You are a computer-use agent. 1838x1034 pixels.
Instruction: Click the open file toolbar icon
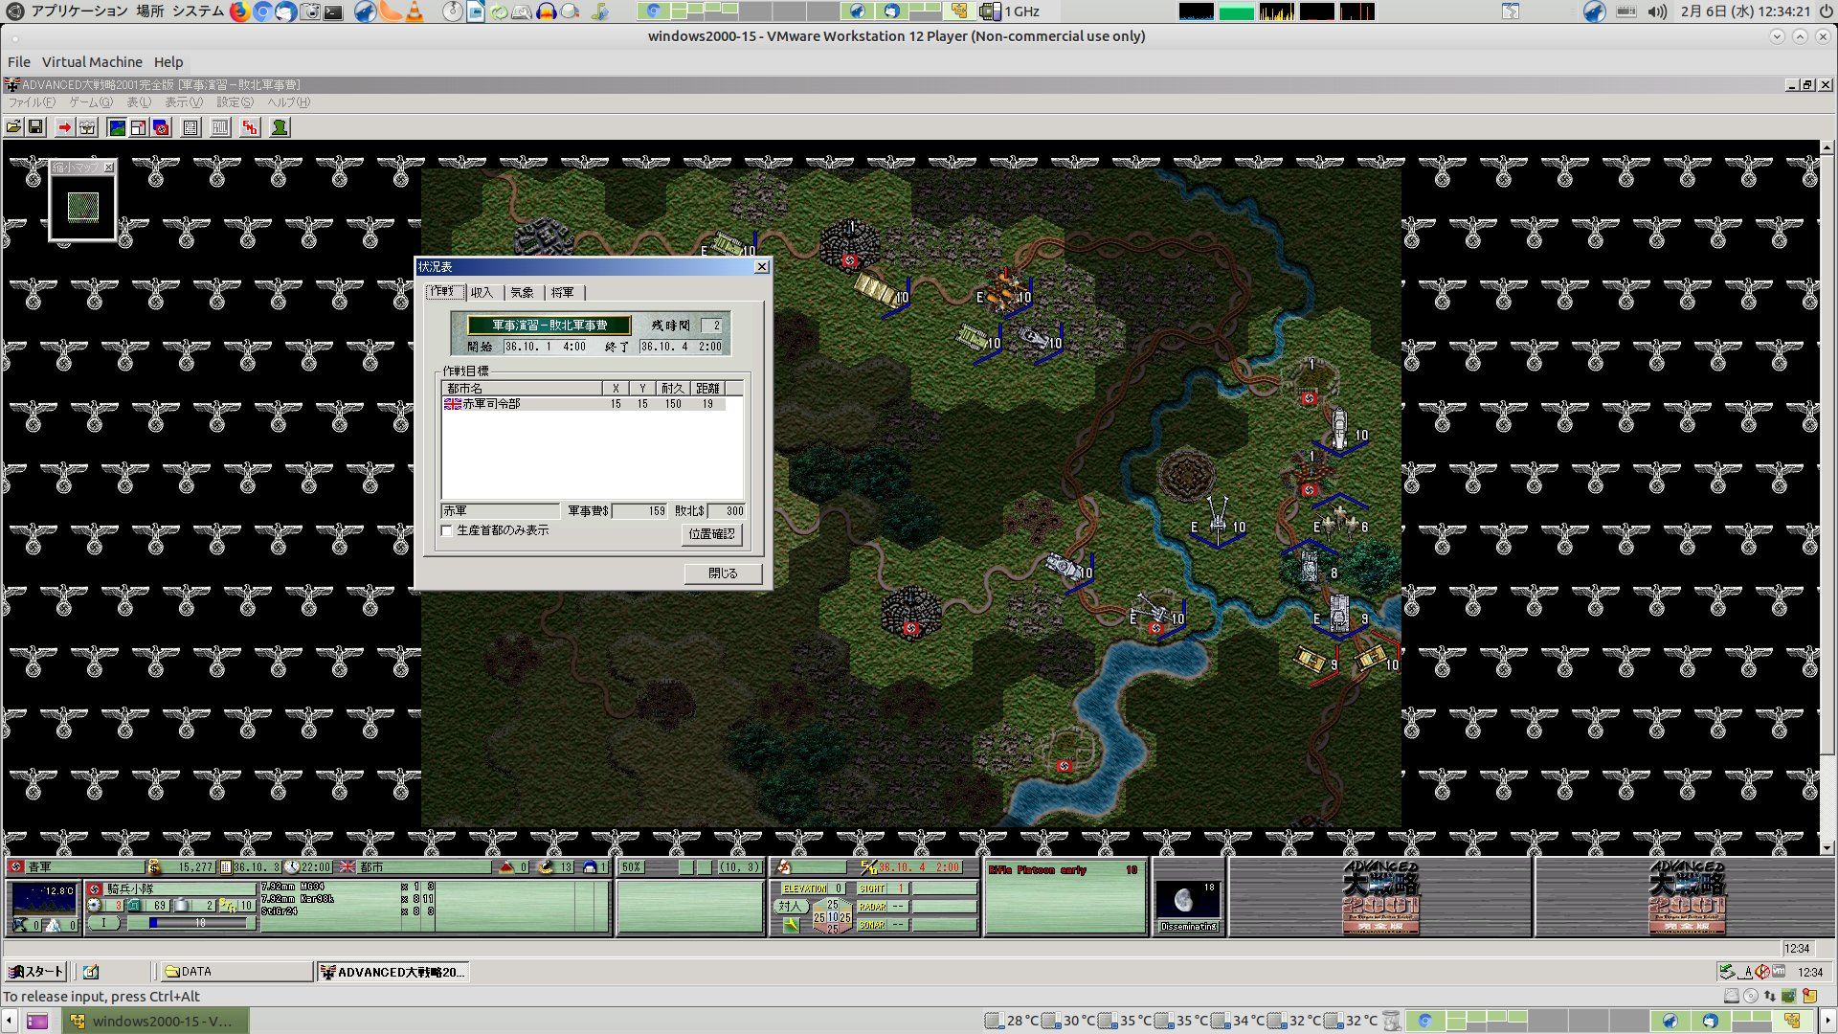(13, 127)
